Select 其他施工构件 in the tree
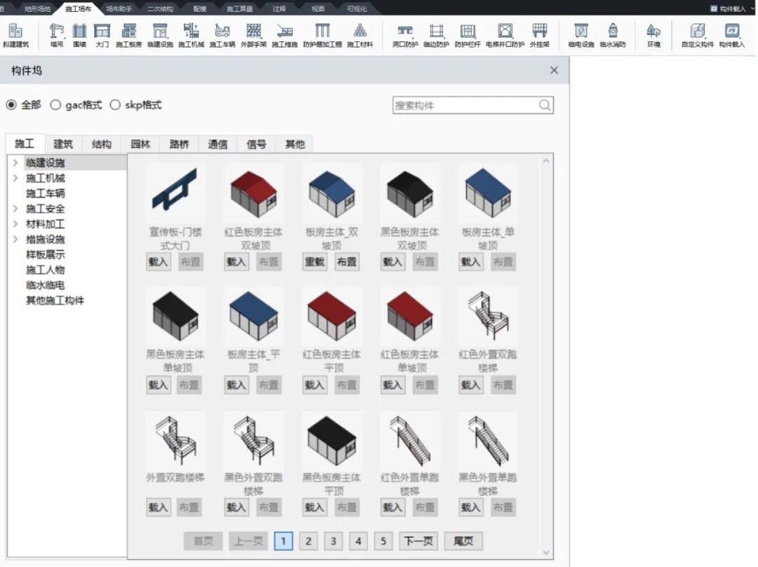This screenshot has height=567, width=758. point(55,300)
